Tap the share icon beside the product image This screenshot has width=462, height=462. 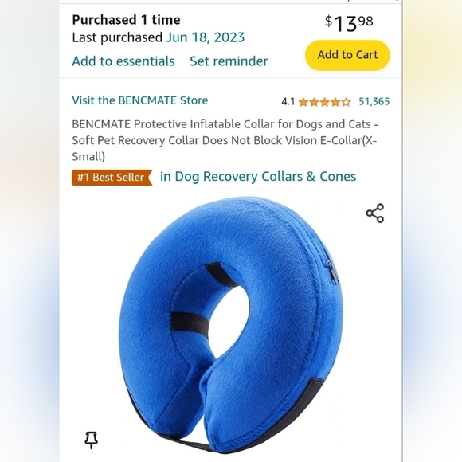click(x=375, y=213)
